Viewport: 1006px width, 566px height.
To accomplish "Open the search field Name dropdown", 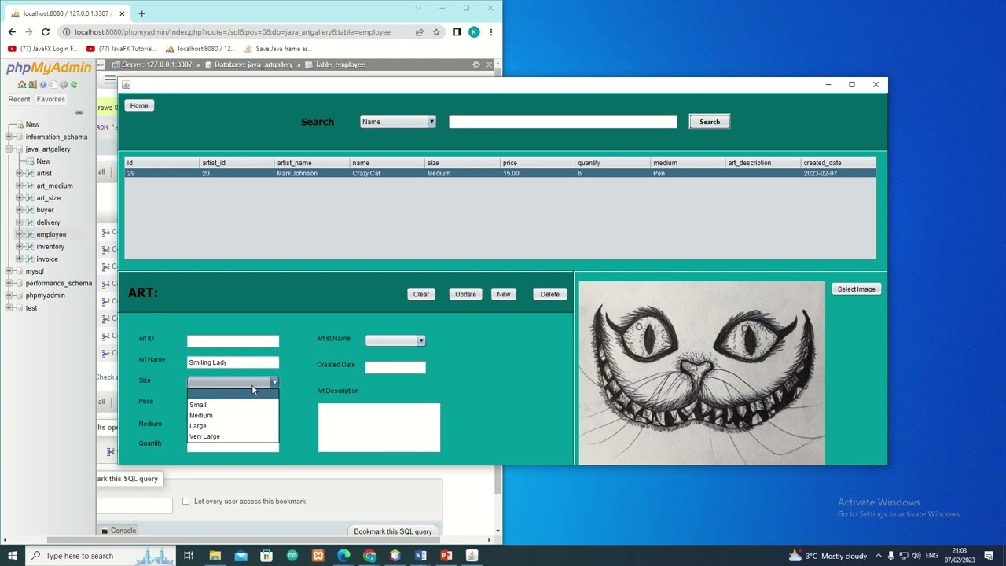I will click(398, 122).
